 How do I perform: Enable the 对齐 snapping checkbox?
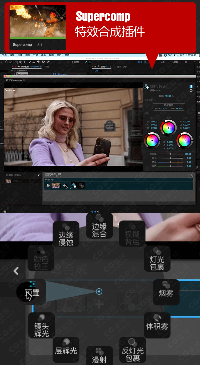click(x=74, y=62)
